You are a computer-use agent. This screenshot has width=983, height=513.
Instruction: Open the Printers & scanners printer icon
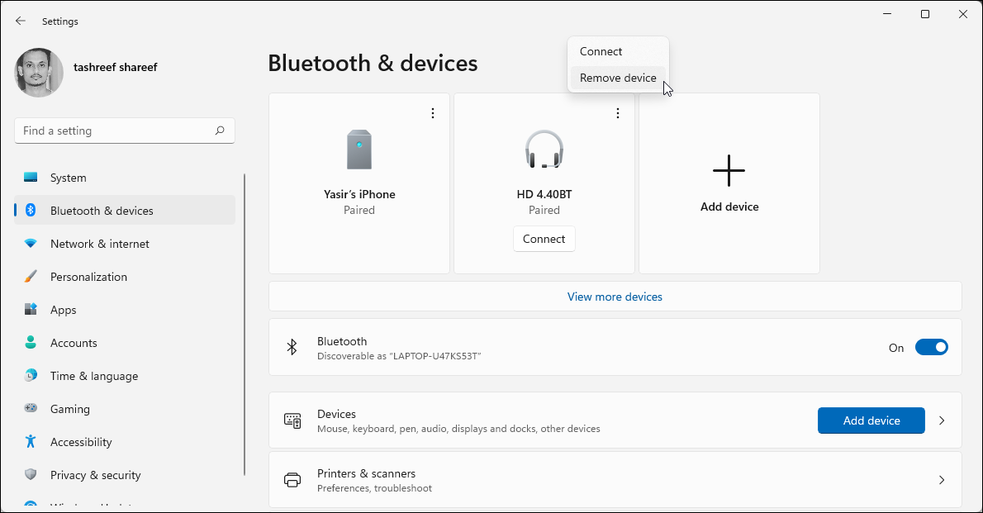click(x=292, y=479)
